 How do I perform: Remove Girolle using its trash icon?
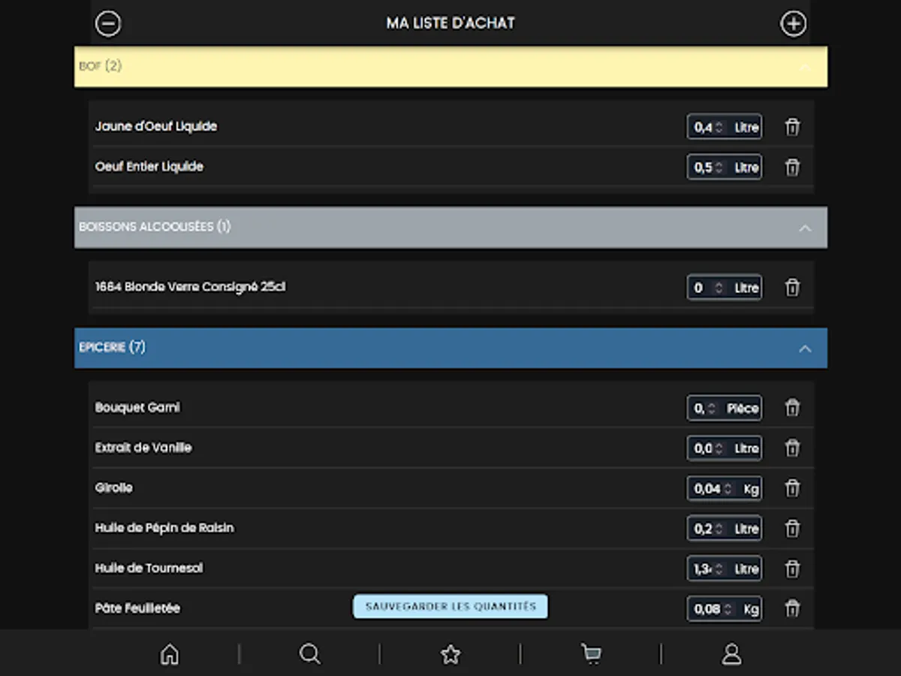pyautogui.click(x=792, y=488)
